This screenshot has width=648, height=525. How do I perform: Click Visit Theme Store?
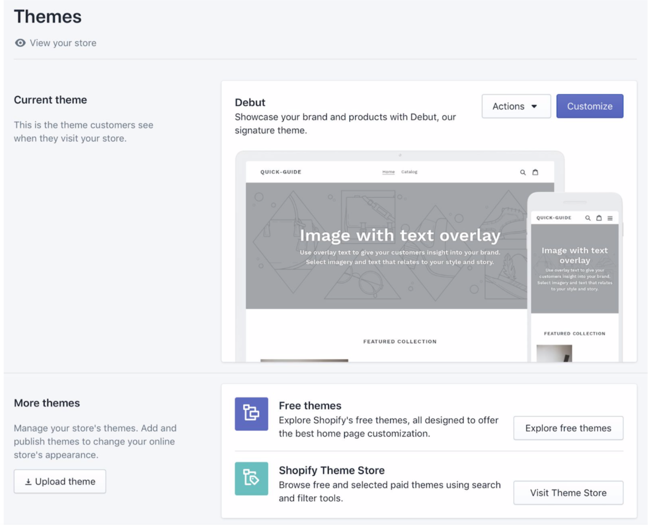tap(568, 492)
